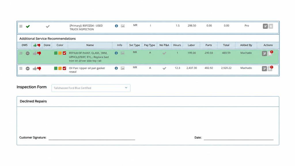Select the green color swatch for Oil Pan
Viewport: 295px width, 166px height.
[x=56, y=68]
